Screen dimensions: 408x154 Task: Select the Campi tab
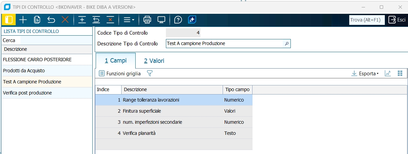(116, 61)
